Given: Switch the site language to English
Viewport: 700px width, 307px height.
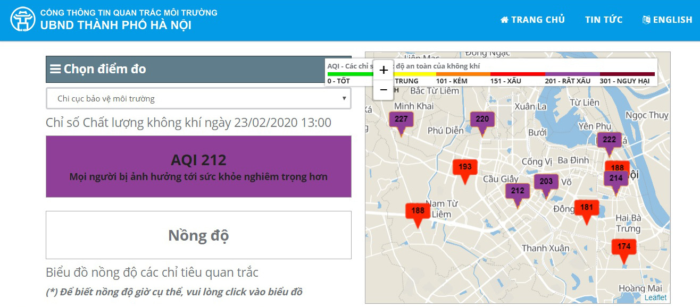Looking at the screenshot, I should pyautogui.click(x=668, y=20).
